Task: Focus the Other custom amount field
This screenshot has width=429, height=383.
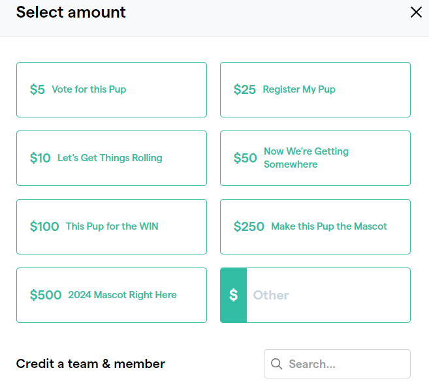Action: coord(328,296)
